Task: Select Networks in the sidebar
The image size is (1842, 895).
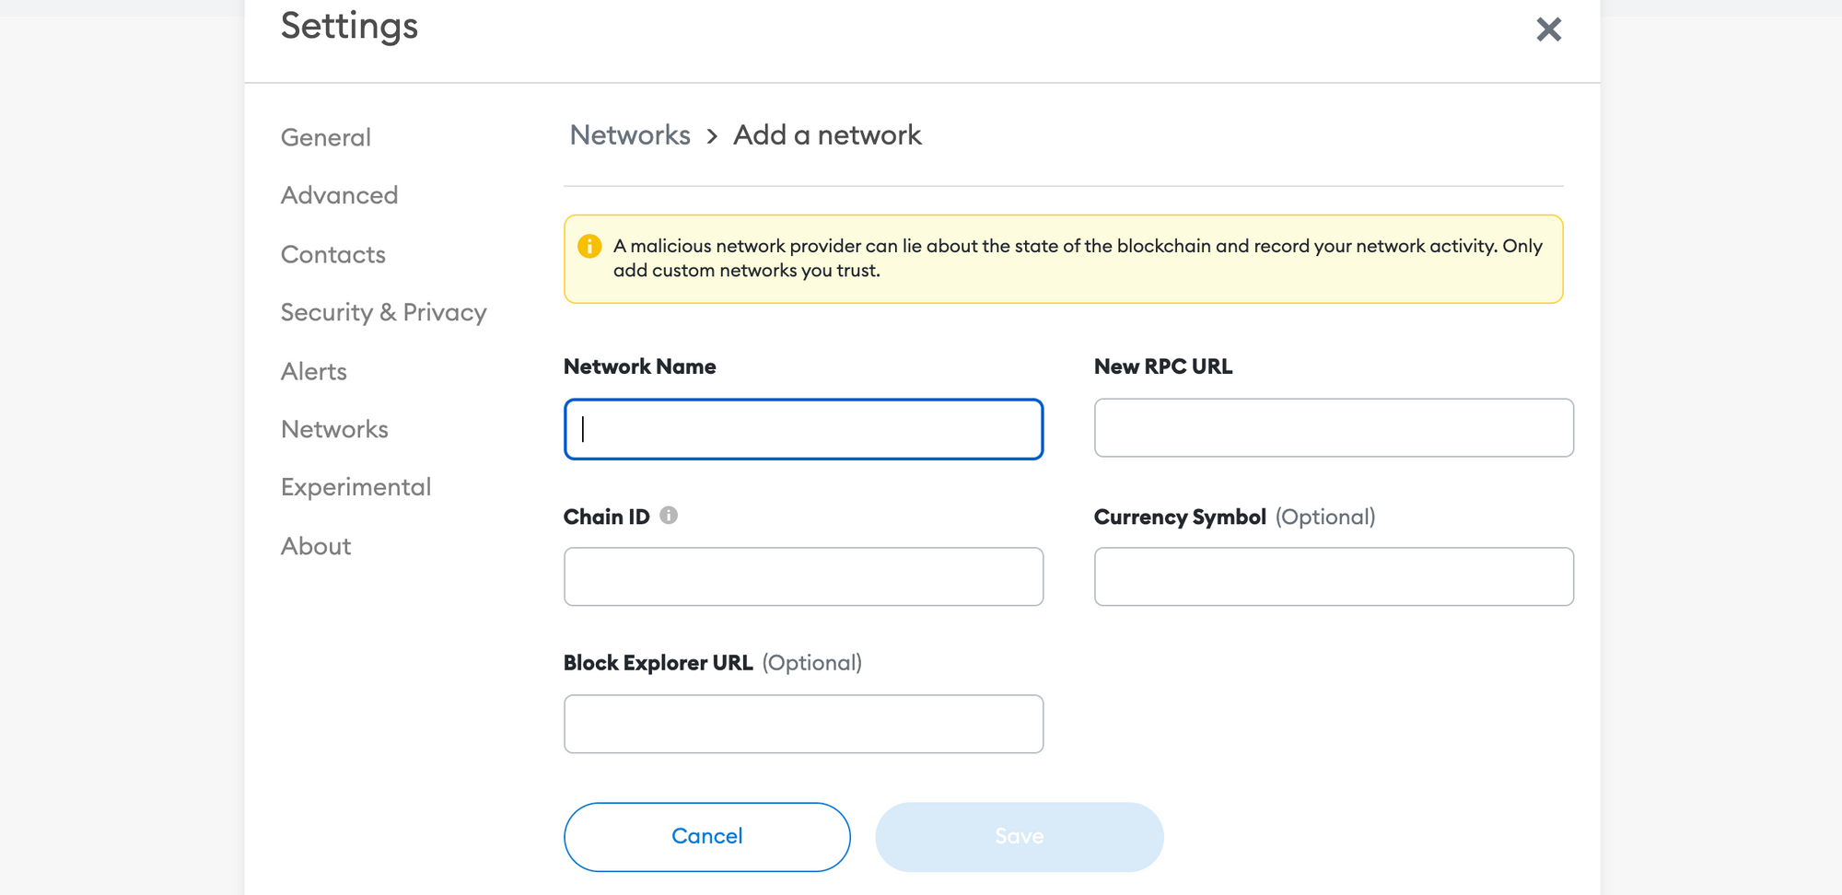Action: (x=334, y=429)
